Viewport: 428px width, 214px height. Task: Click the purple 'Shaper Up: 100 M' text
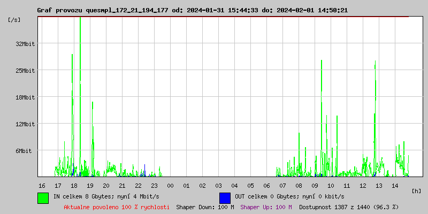(266, 207)
